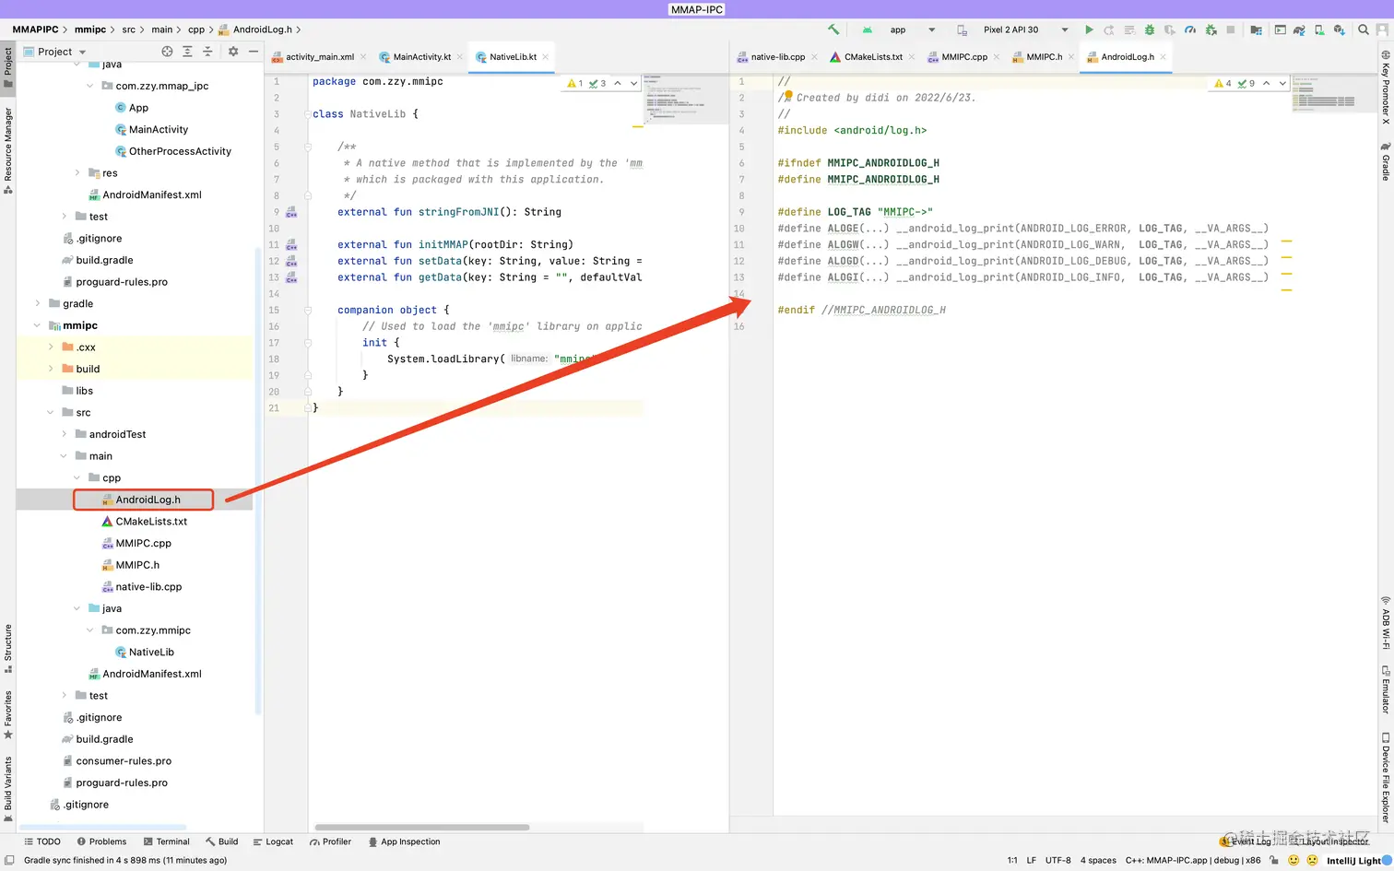Expand the androidTest folder
The image size is (1394, 871).
[64, 434]
